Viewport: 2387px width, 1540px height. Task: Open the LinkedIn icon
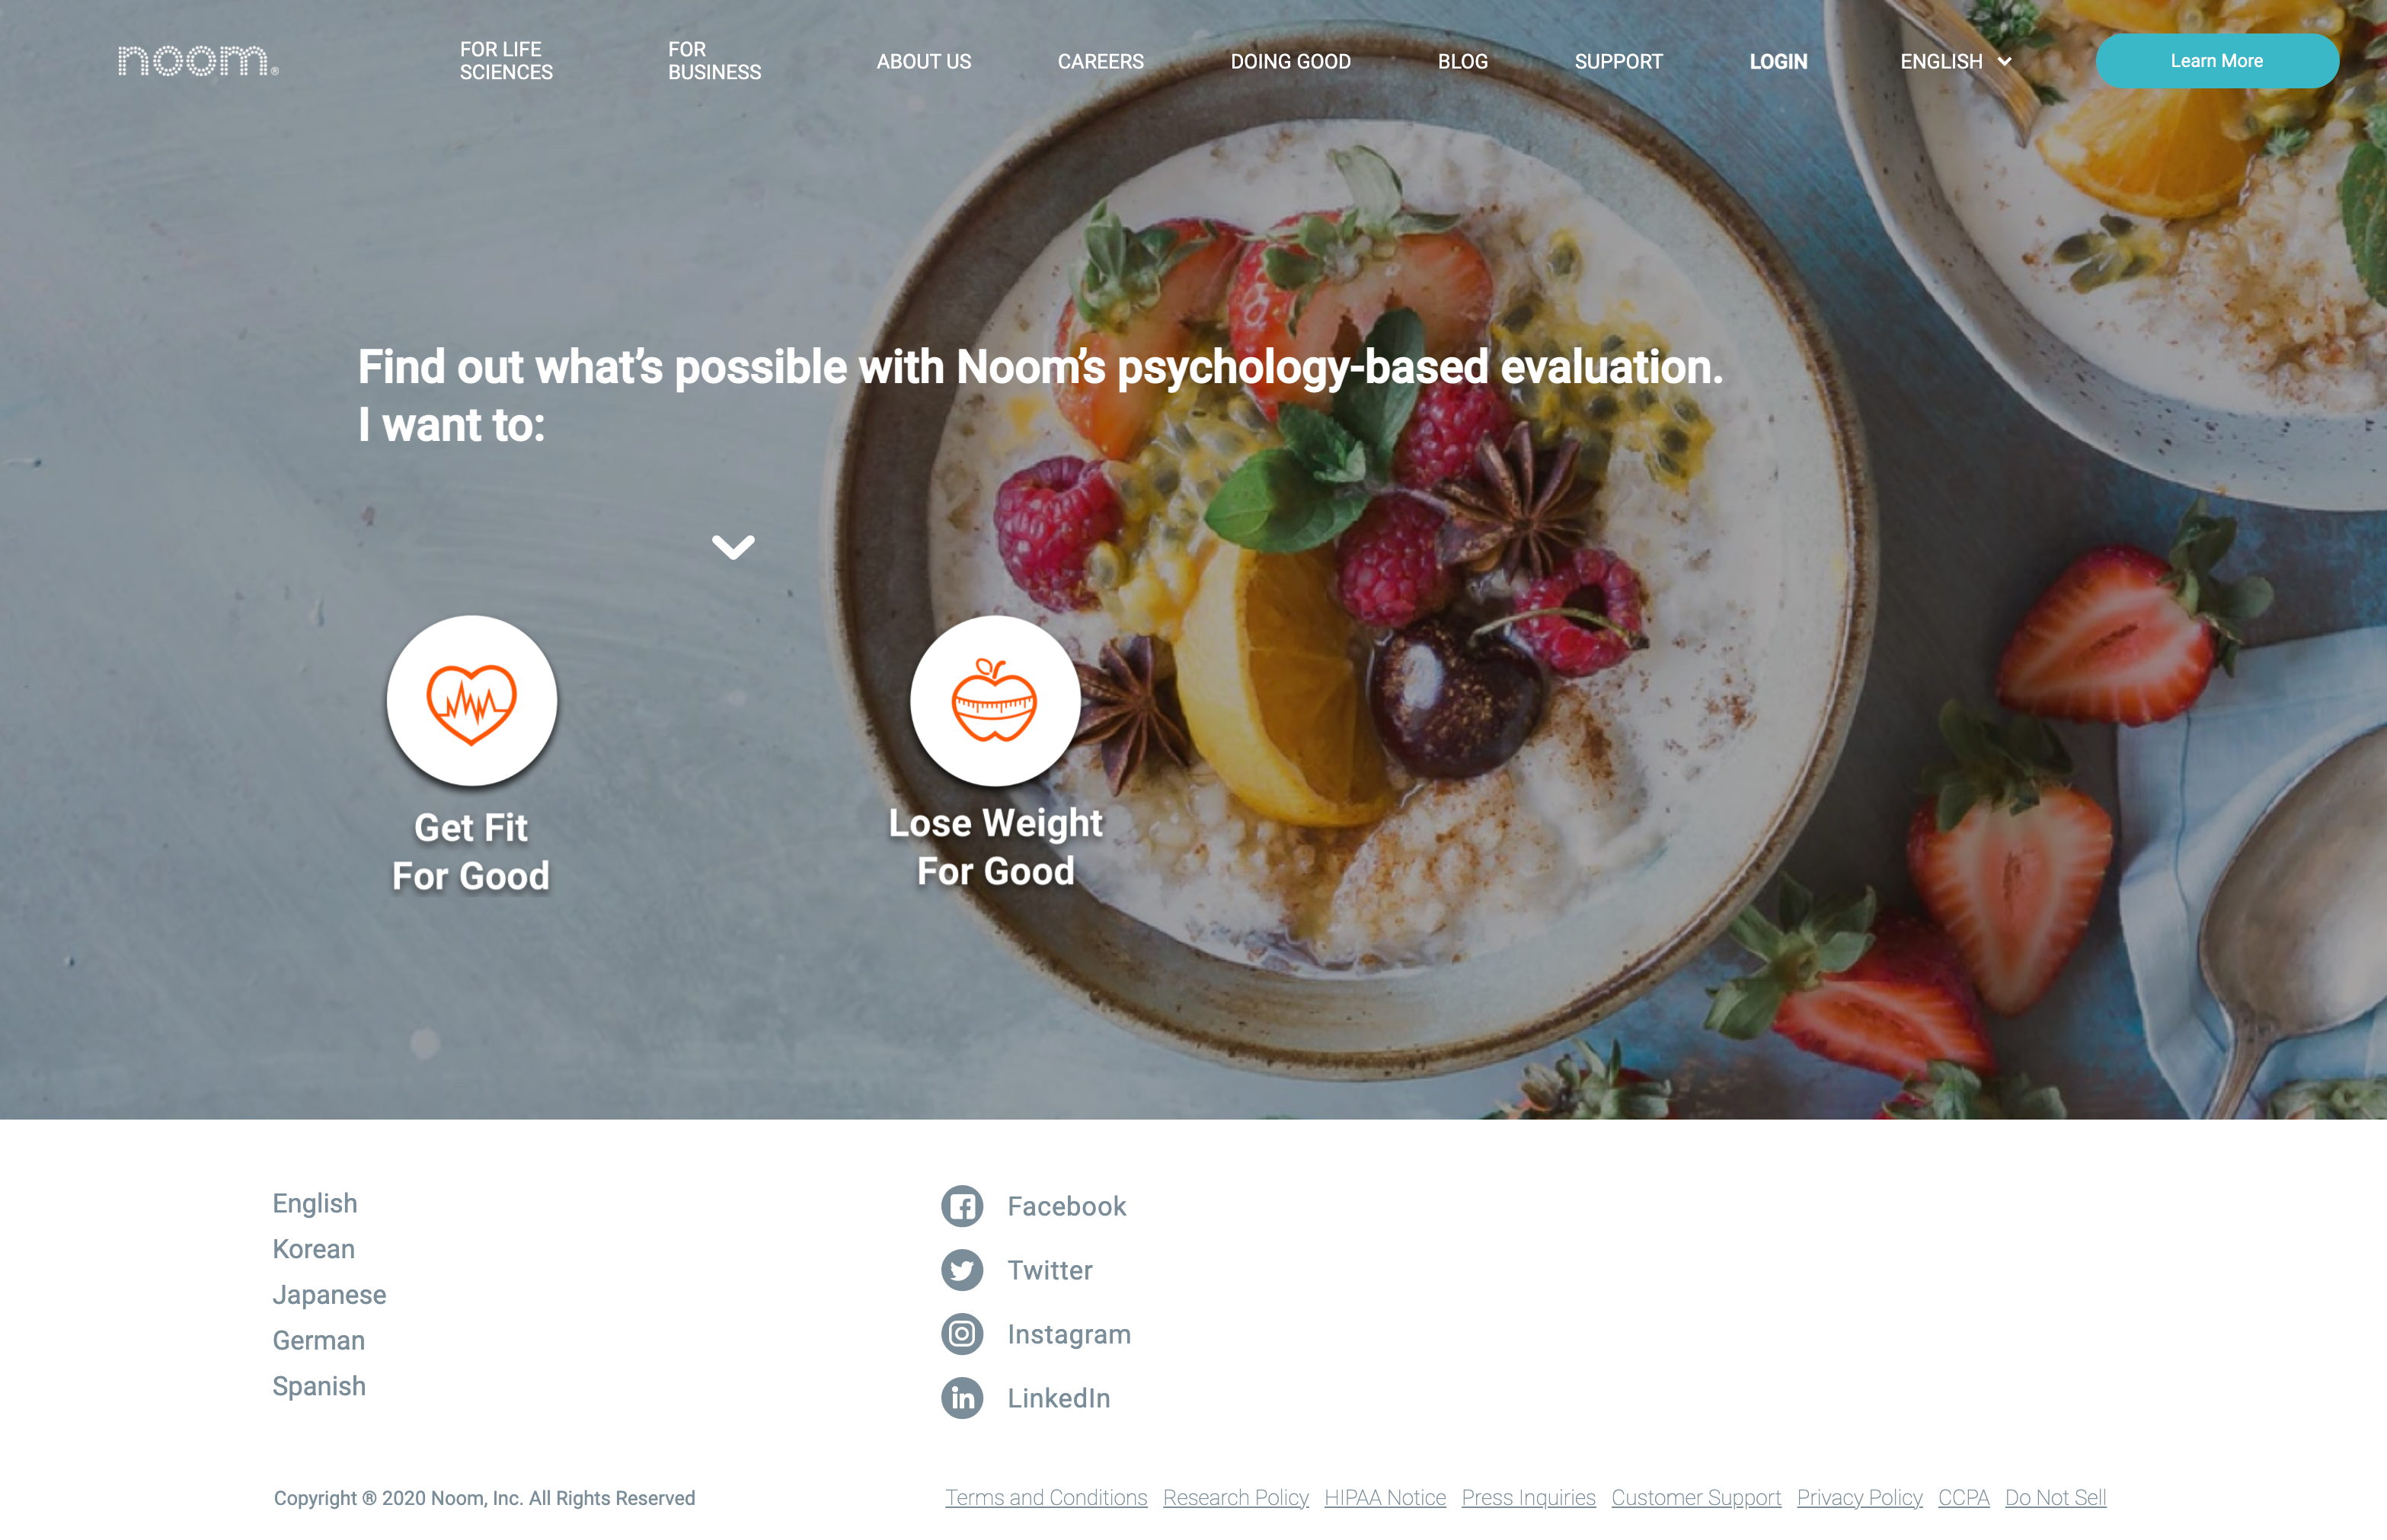[x=962, y=1398]
